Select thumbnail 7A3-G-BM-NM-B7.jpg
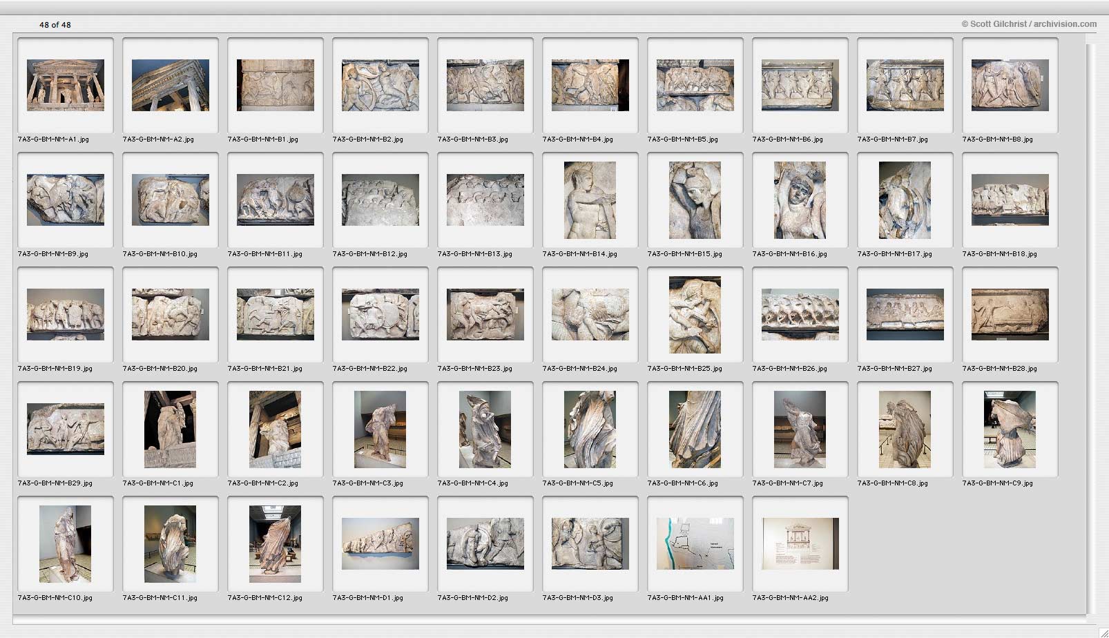The width and height of the screenshot is (1109, 638). (x=905, y=85)
